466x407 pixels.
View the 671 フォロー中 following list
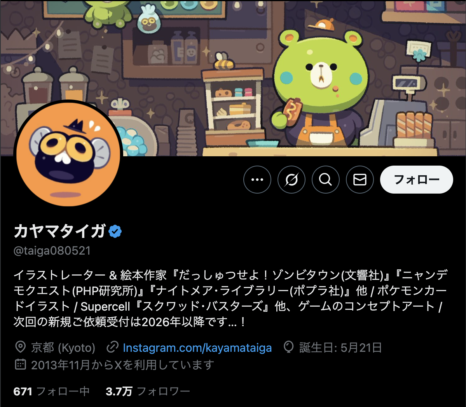click(x=51, y=391)
